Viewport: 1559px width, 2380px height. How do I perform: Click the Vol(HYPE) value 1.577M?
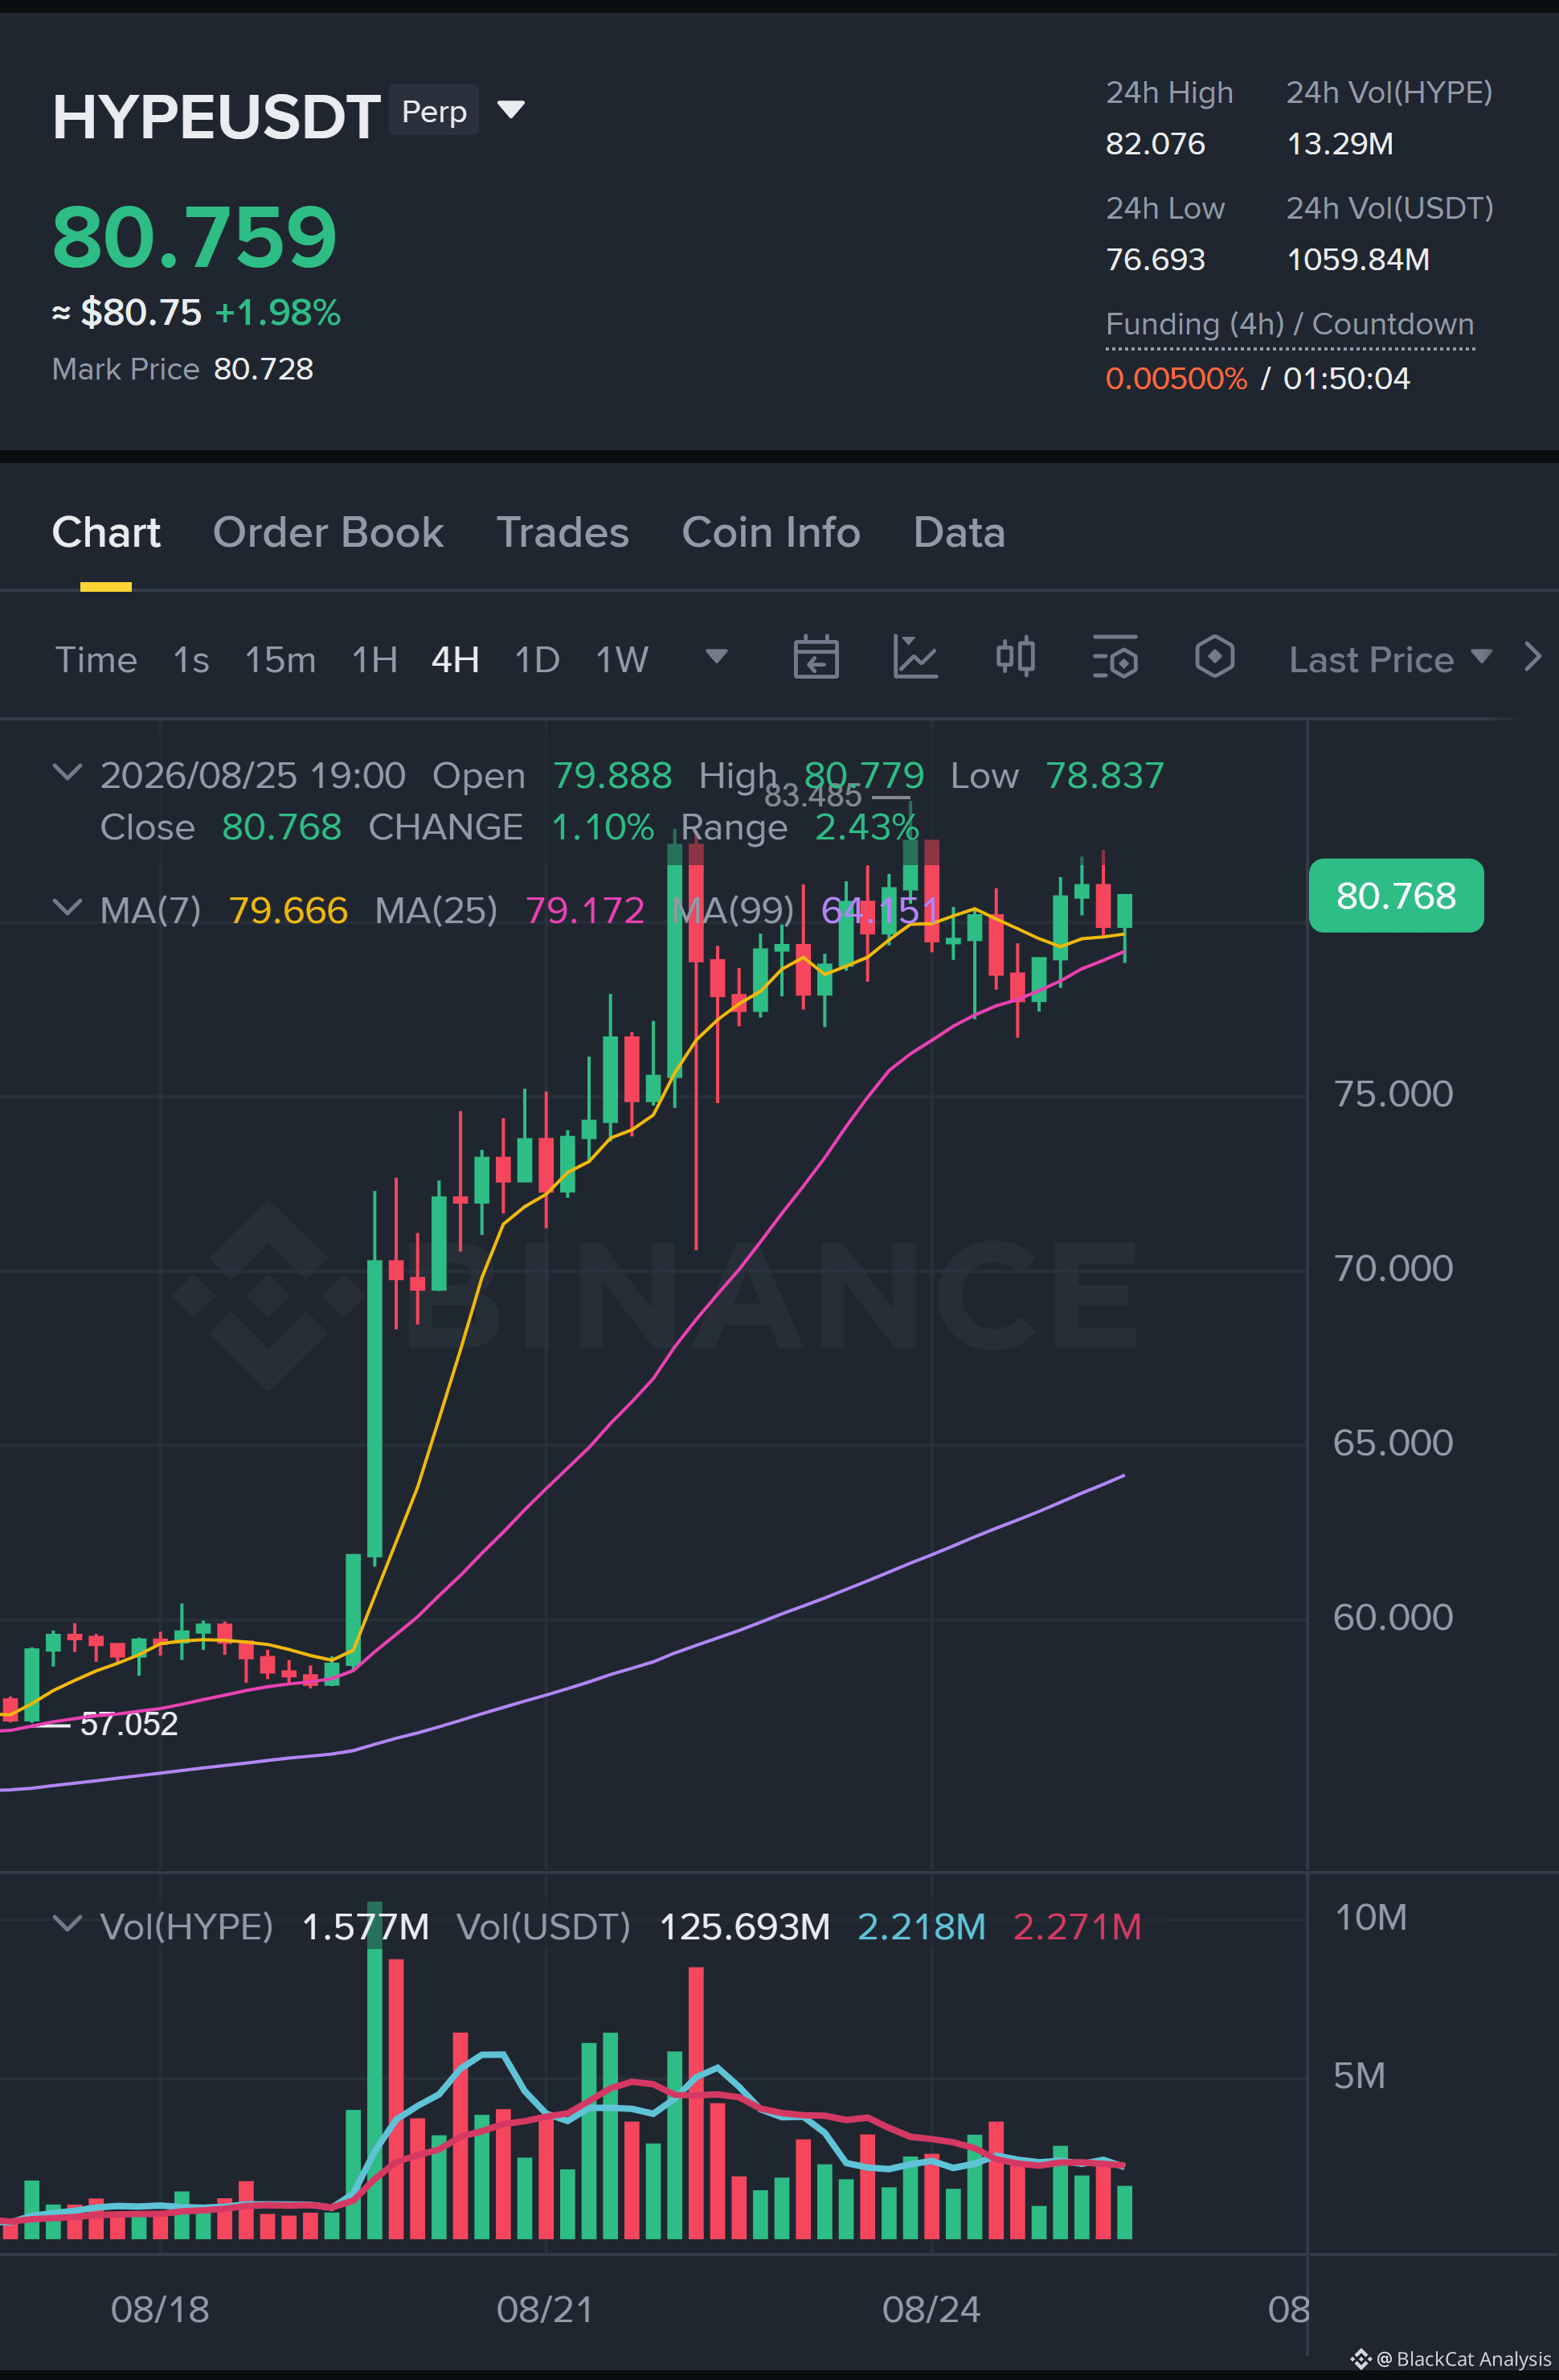pyautogui.click(x=365, y=1926)
